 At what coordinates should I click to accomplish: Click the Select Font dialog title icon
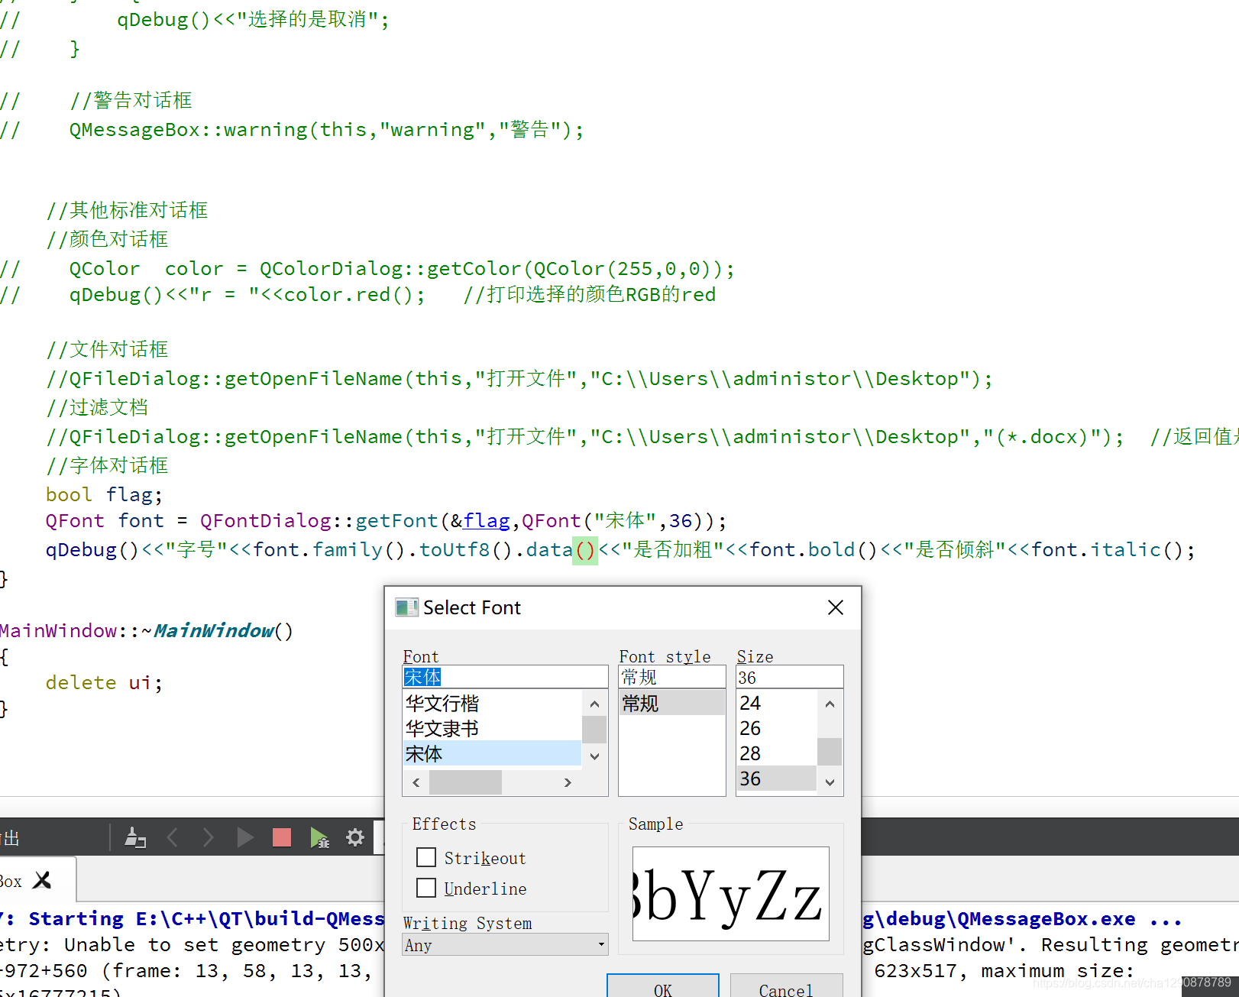coord(406,607)
